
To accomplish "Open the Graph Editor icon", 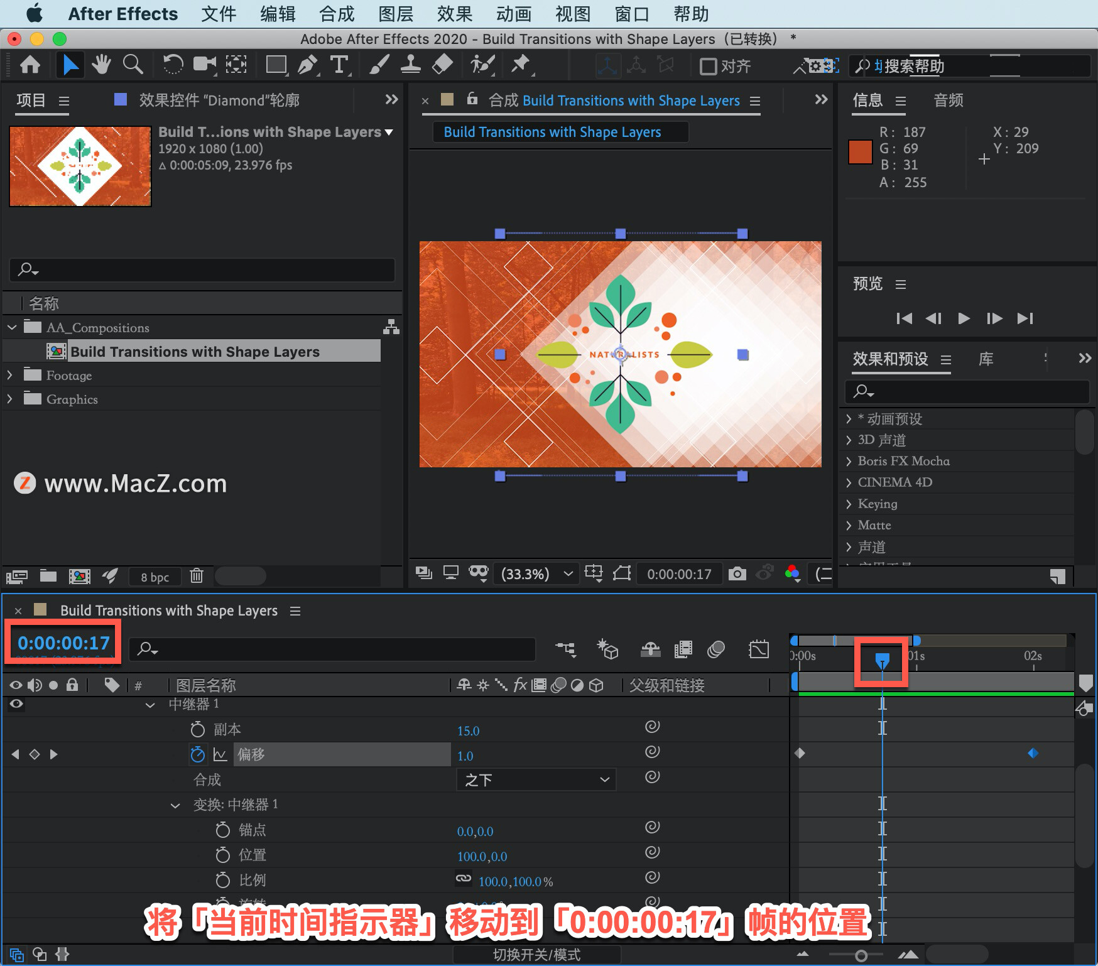I will (x=759, y=649).
